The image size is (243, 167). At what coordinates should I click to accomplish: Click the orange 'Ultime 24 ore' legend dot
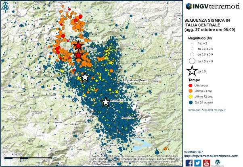click(191, 91)
